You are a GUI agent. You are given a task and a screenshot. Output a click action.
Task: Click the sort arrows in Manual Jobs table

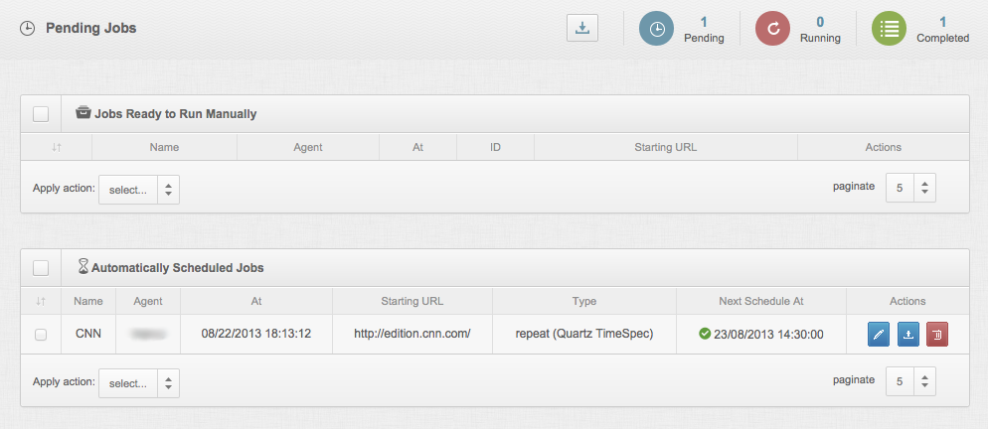(57, 147)
